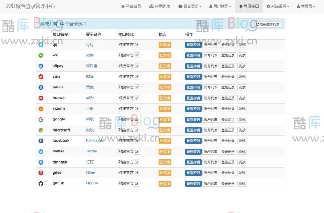Switch to the 登录接口 navigation tab
The height and width of the screenshot is (213, 324).
click(x=249, y=6)
